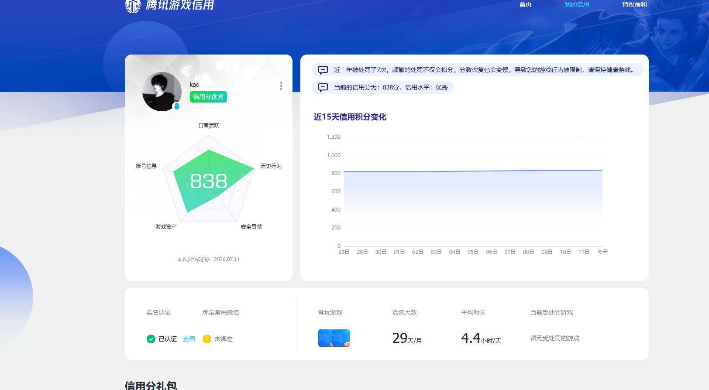Click the 4.4小时/天 average duration value

click(481, 338)
